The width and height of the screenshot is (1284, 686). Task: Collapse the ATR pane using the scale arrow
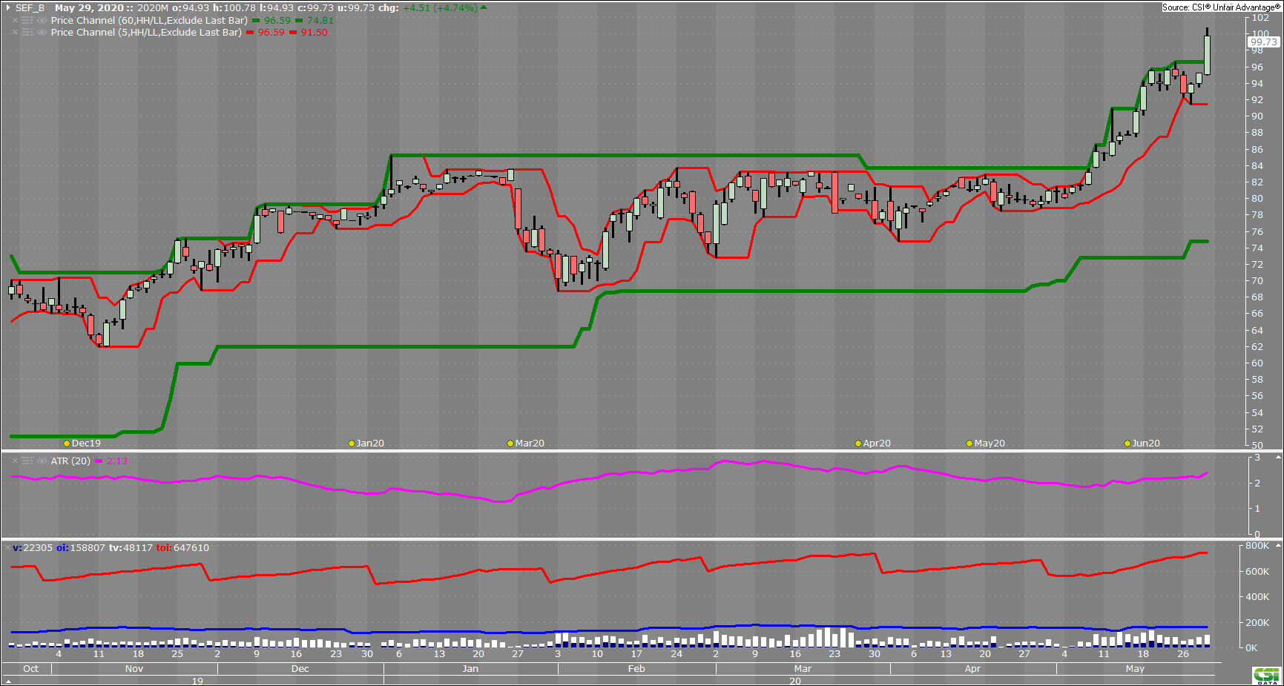point(1278,457)
